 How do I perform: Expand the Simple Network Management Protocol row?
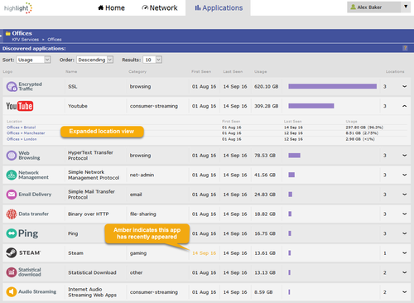[x=405, y=175]
